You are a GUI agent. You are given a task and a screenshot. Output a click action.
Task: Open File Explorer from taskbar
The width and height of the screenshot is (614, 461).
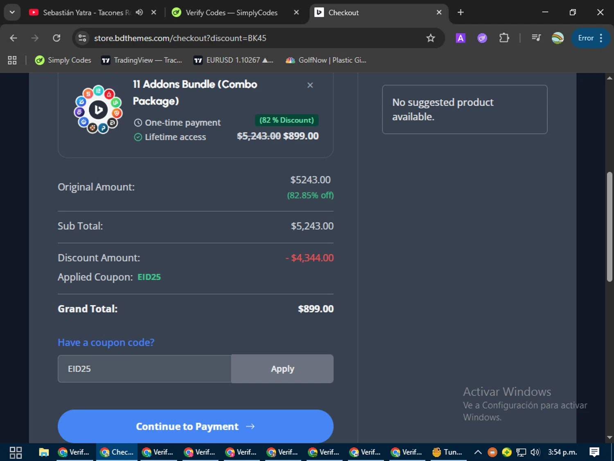tap(44, 452)
